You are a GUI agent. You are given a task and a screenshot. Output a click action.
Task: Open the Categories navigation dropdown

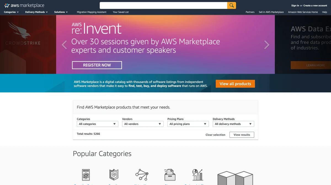tap(10, 12)
